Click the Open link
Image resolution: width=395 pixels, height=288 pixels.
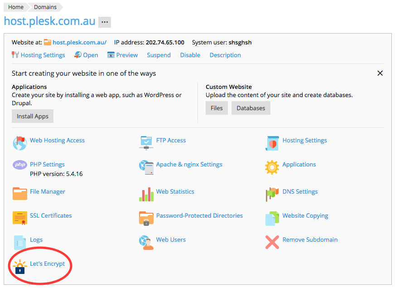click(x=91, y=55)
